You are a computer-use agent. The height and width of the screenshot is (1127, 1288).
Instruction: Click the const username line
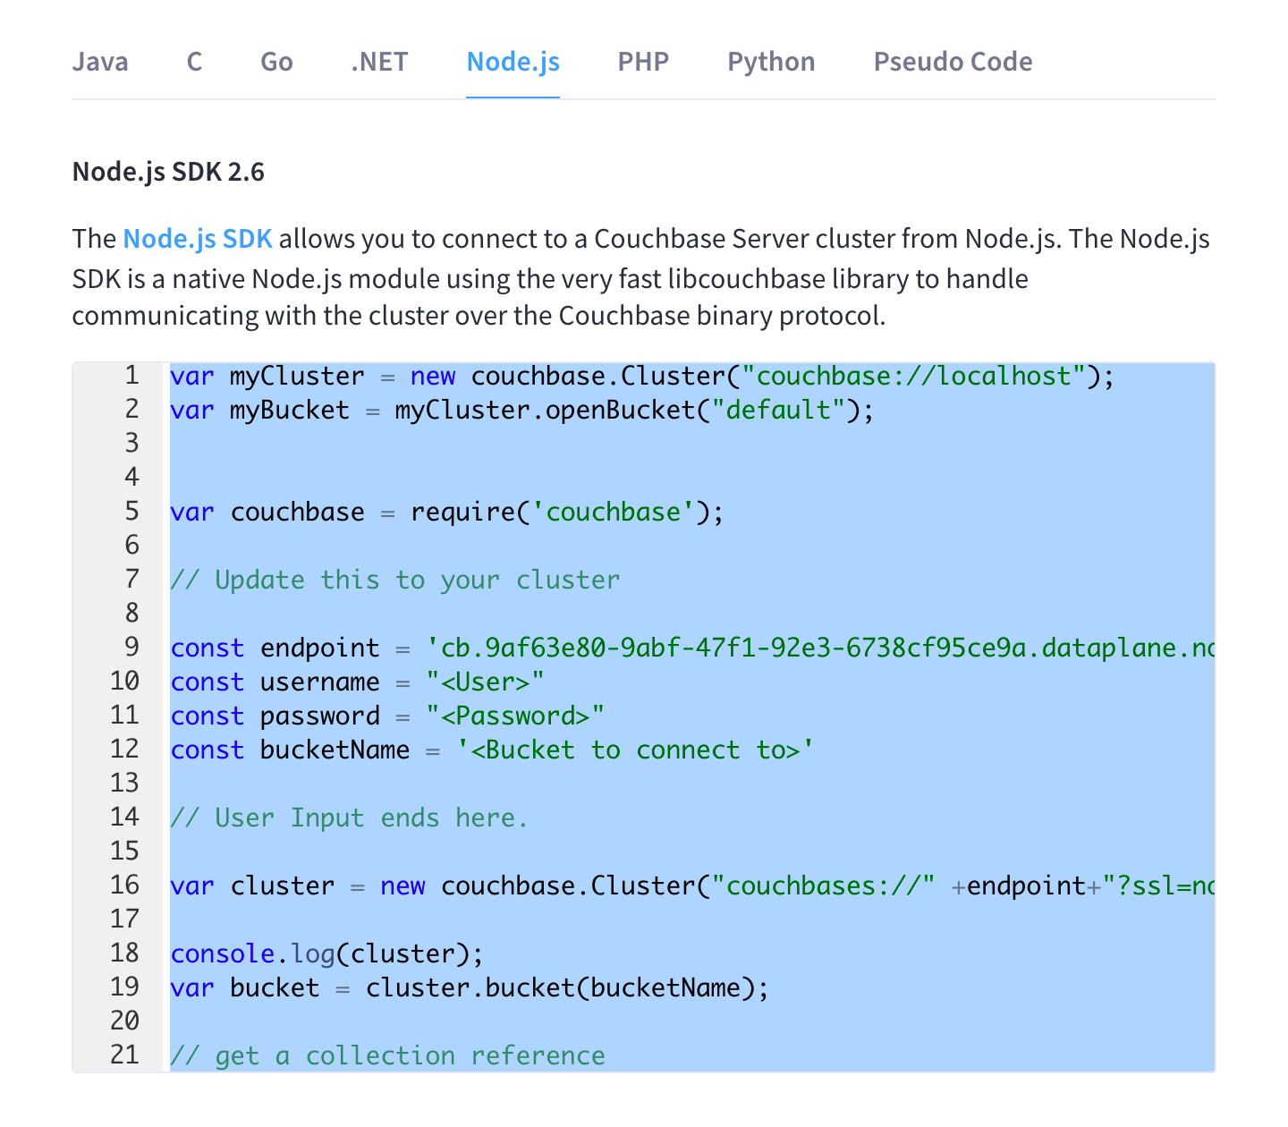tap(357, 682)
